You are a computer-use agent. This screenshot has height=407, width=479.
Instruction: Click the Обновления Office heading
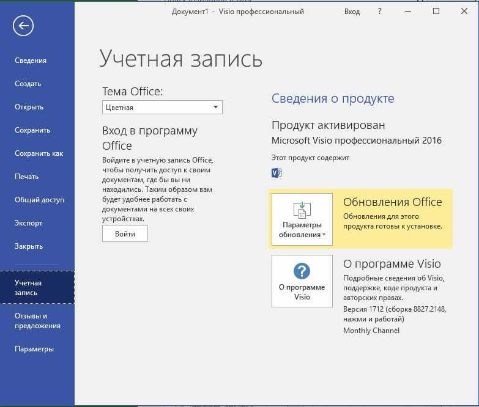click(393, 202)
